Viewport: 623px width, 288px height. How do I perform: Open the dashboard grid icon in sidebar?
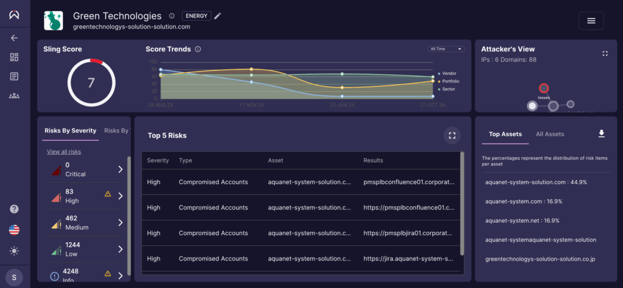15,57
